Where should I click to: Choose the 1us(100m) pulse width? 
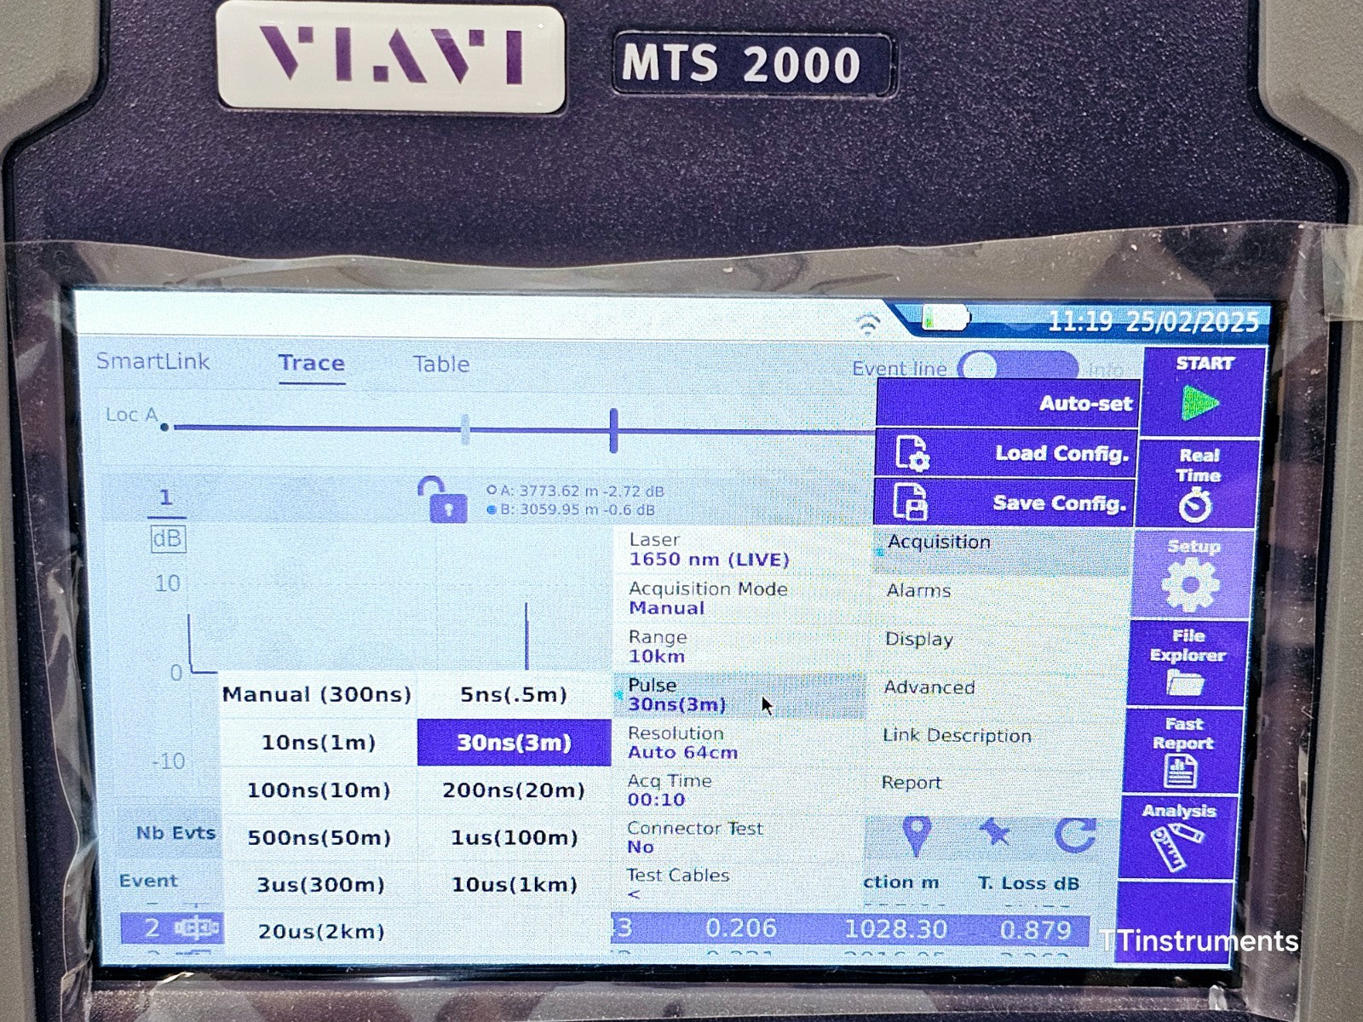click(514, 838)
